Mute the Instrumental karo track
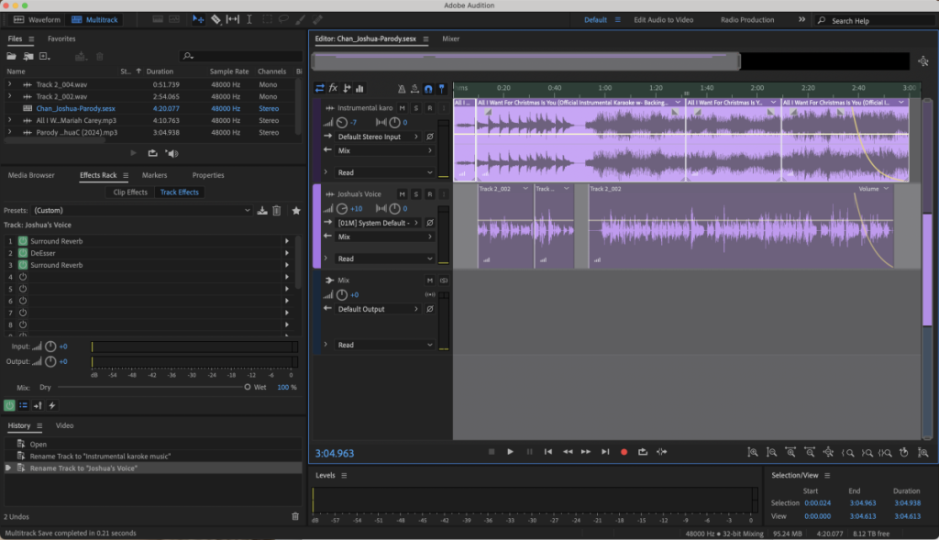Screen dimensions: 939x540 pyautogui.click(x=403, y=108)
